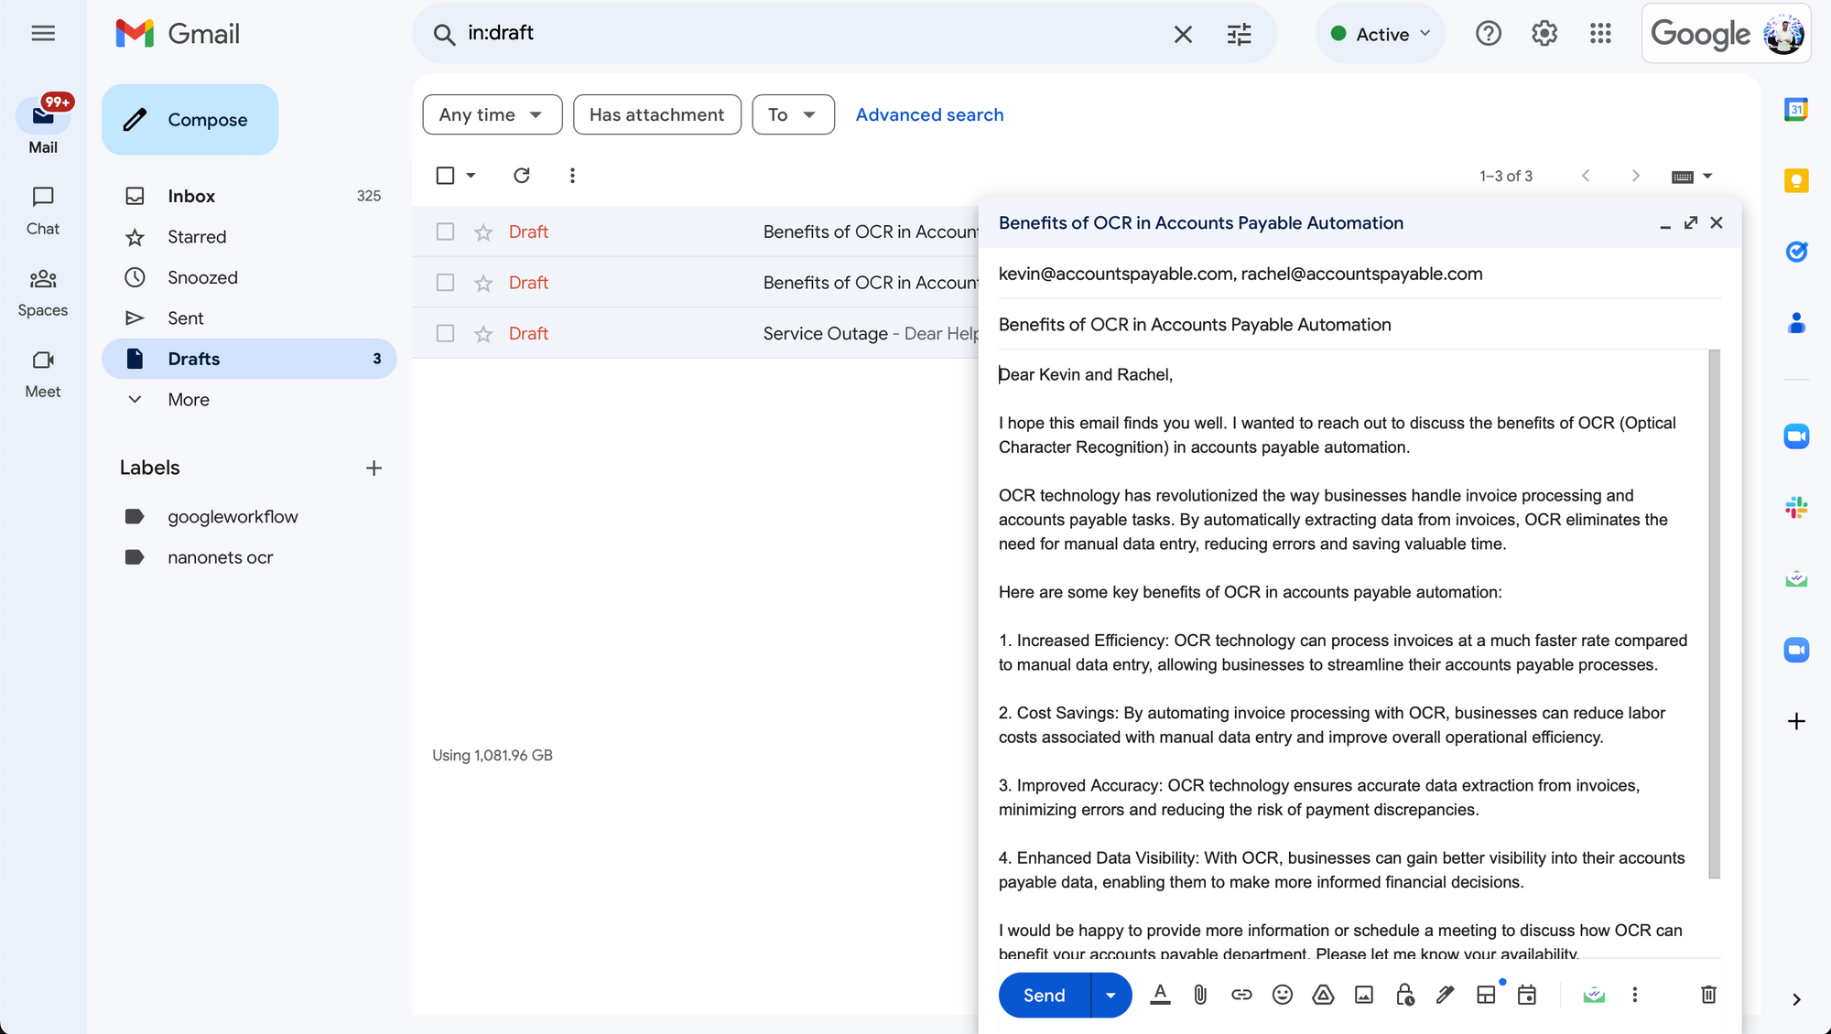
Task: Check the first draft's checkbox
Action: coord(445,232)
